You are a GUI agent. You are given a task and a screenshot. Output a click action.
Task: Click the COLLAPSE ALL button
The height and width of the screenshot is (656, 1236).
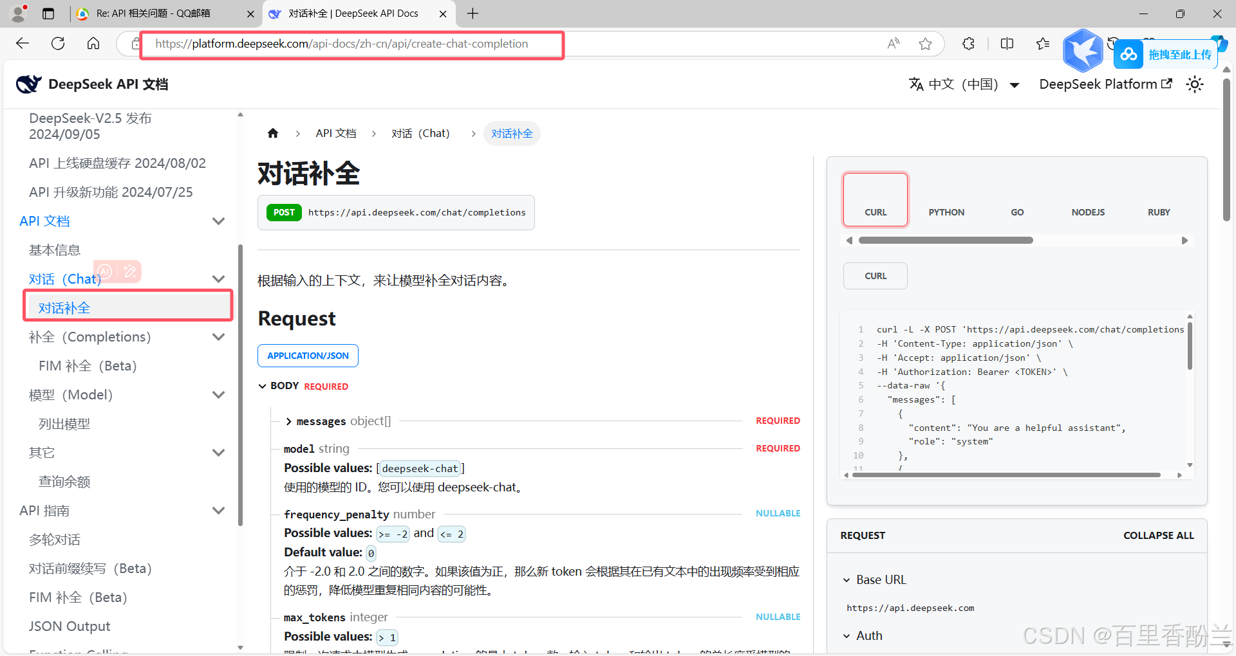pos(1158,535)
